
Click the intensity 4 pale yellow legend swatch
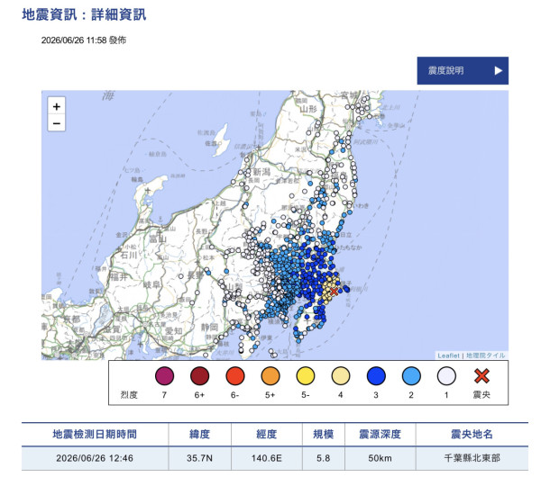pyautogui.click(x=341, y=375)
